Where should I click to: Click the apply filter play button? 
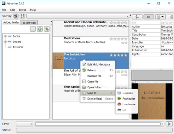[x=169, y=124]
